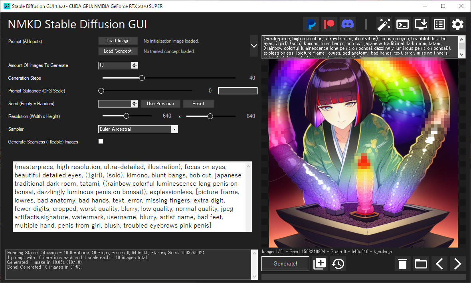Open the output folder icon
This screenshot has height=283, width=471.
[421, 264]
